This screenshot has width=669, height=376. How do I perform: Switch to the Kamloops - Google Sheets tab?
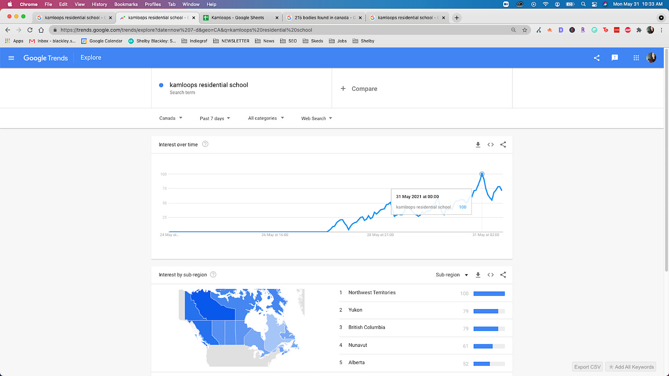click(x=241, y=18)
